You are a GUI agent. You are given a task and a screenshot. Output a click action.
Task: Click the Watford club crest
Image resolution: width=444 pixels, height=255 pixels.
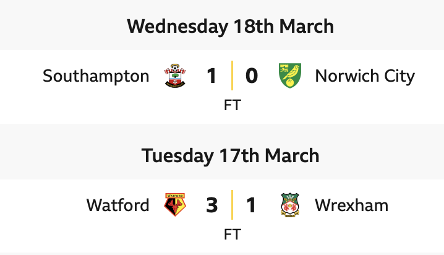pos(173,205)
